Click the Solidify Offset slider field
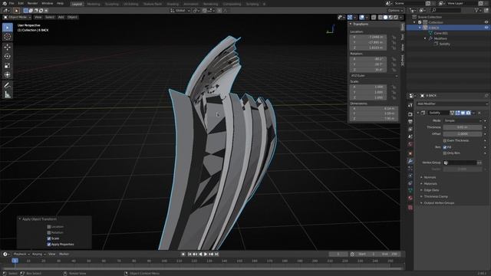 point(463,134)
